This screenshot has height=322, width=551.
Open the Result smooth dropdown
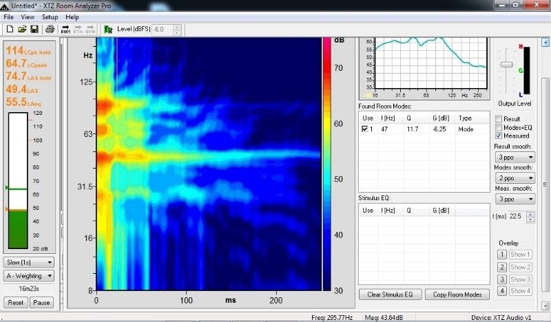pyautogui.click(x=514, y=157)
